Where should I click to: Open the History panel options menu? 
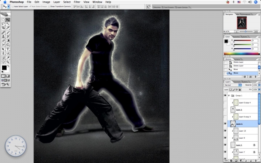click(x=259, y=59)
